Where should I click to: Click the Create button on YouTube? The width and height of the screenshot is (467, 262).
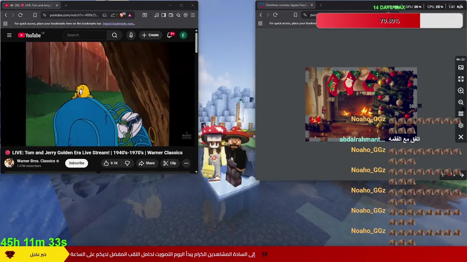(x=150, y=35)
